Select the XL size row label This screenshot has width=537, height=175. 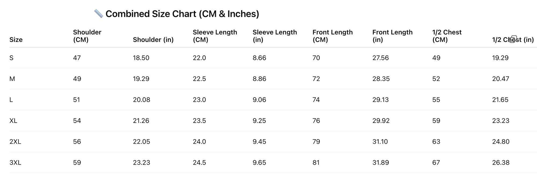coord(13,120)
